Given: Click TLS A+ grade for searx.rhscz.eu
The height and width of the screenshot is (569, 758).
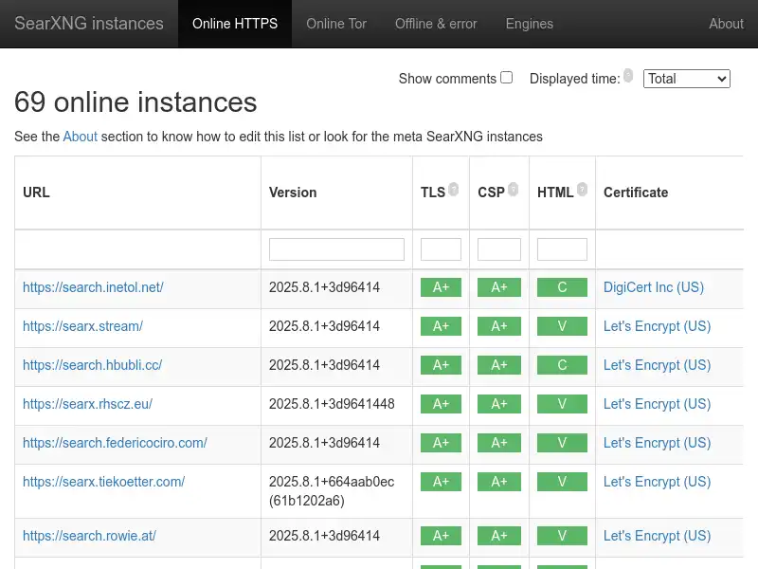Looking at the screenshot, I should 441,404.
